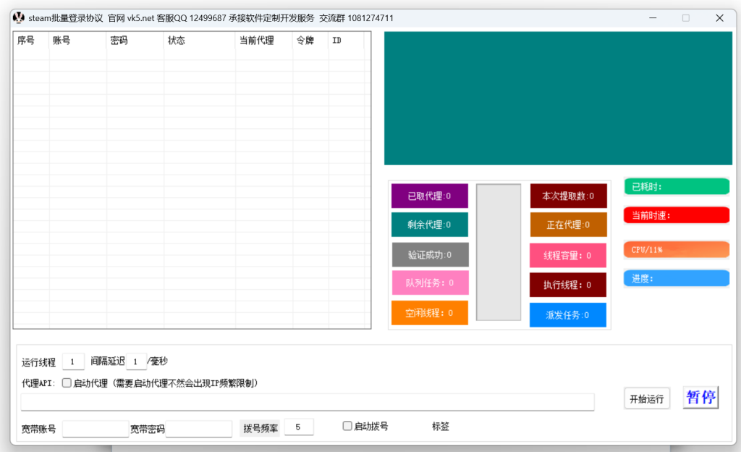
Task: Click the blue 派发任务:0 label
Action: tap(567, 315)
